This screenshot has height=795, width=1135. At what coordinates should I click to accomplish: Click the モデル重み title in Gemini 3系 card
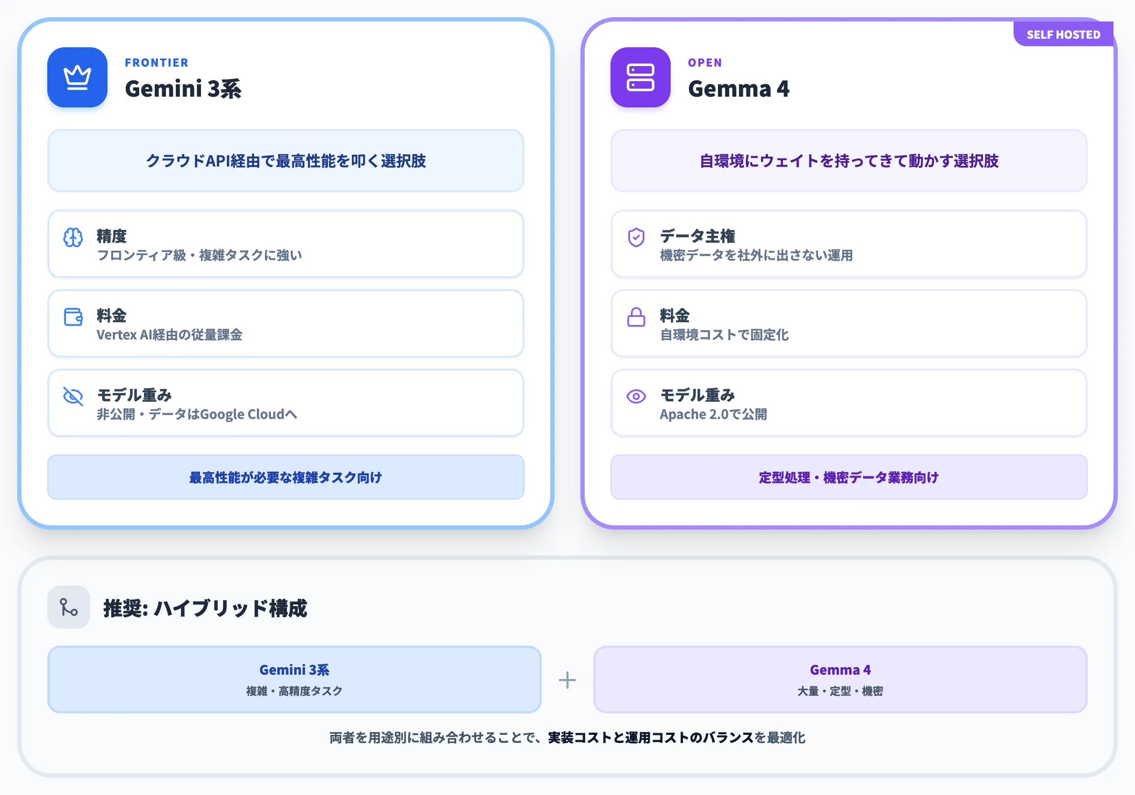pos(134,395)
